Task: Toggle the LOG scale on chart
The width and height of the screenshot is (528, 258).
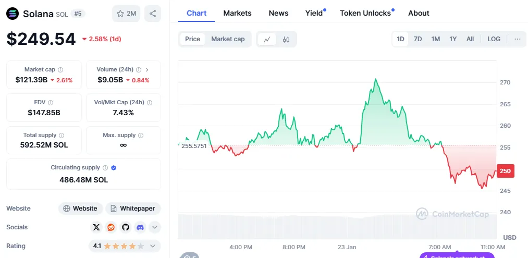Action: click(494, 39)
